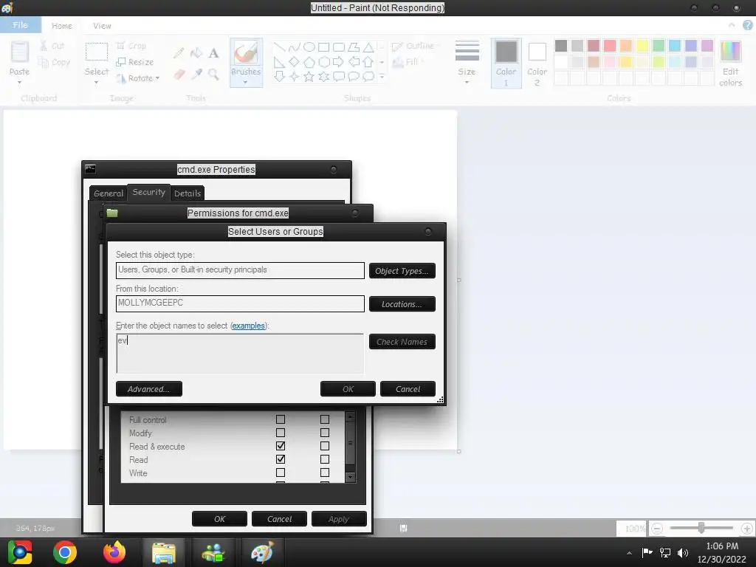Open the File menu in Paint
The width and height of the screenshot is (756, 567).
pos(20,25)
